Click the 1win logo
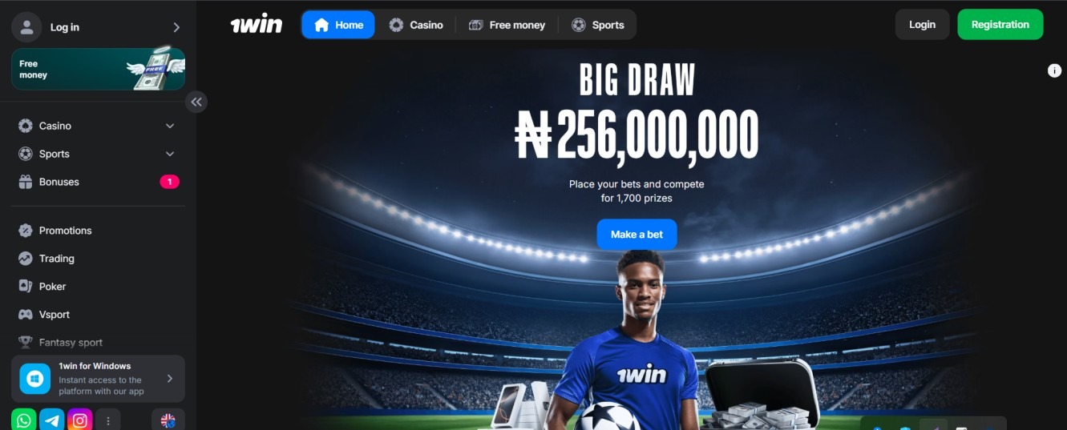This screenshot has width=1067, height=430. 257,25
